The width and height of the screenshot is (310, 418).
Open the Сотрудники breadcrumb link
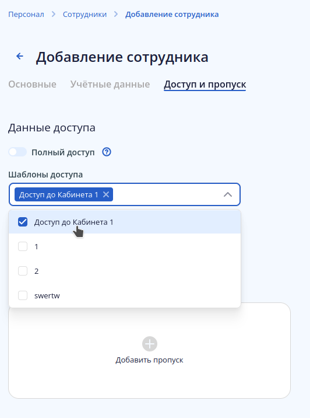[84, 14]
